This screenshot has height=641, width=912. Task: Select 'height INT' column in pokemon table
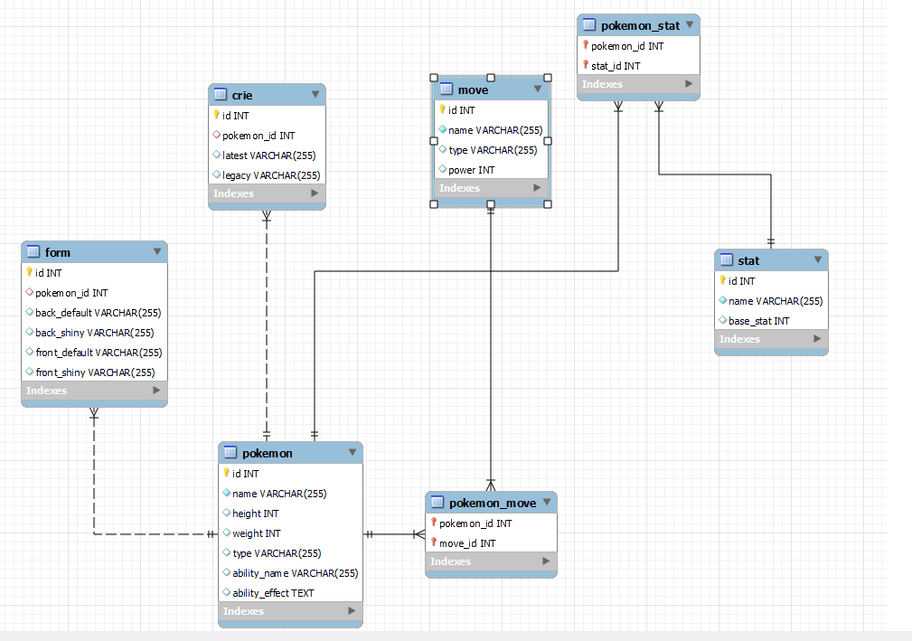coord(291,513)
